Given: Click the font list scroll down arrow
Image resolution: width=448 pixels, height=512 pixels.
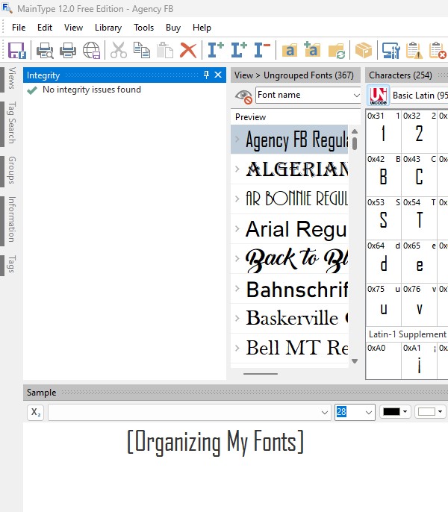Looking at the screenshot, I should [355, 361].
